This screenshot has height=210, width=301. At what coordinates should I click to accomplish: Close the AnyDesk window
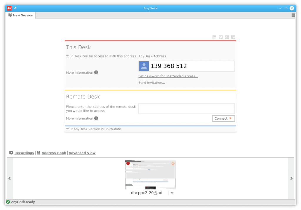coord(292,8)
